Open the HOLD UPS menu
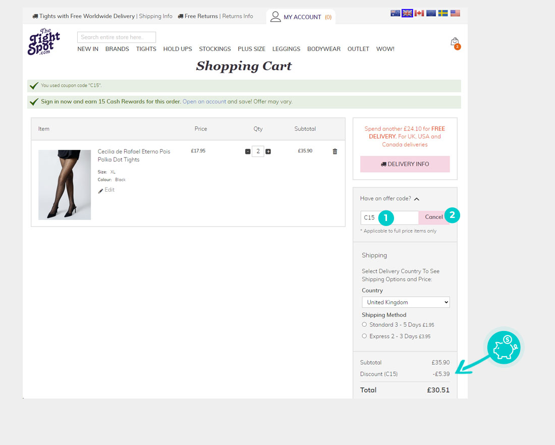The image size is (555, 445). coord(178,49)
